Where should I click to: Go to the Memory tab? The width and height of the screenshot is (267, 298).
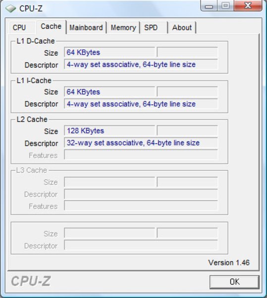tap(123, 28)
